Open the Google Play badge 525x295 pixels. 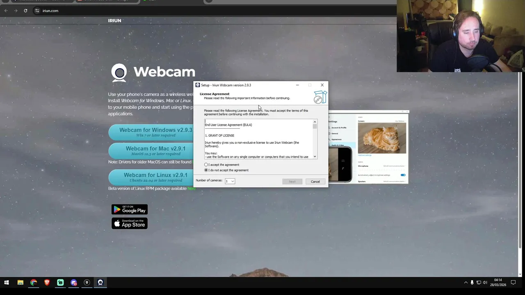coord(130,209)
